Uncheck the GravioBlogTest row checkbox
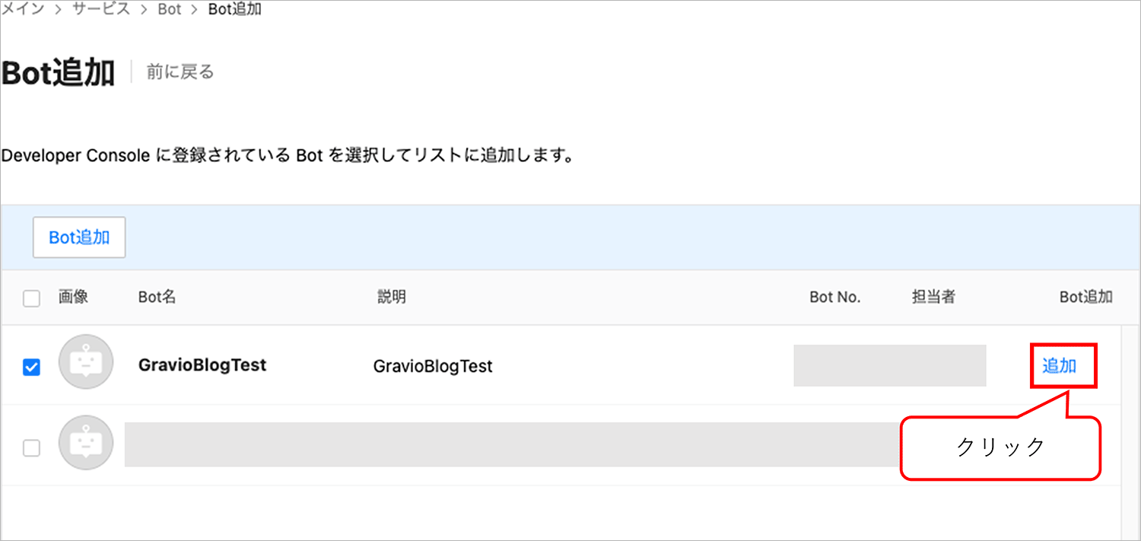 (x=31, y=368)
